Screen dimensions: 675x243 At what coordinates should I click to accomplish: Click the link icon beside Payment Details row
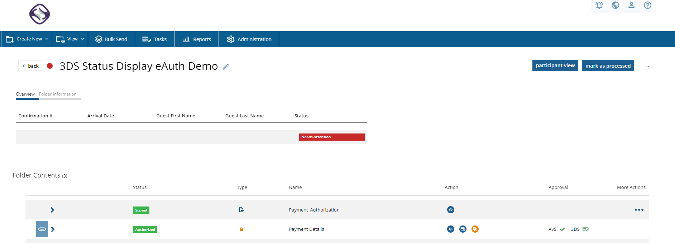click(42, 229)
